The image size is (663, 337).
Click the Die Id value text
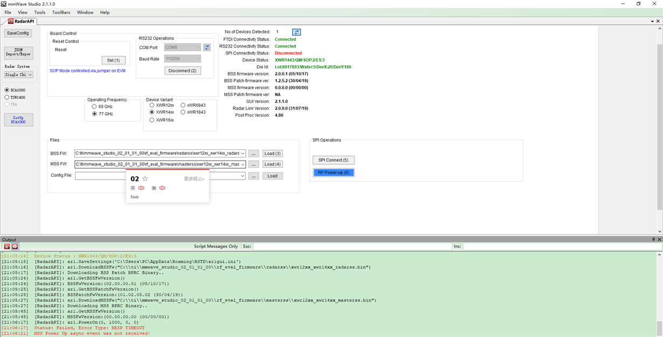click(x=313, y=67)
